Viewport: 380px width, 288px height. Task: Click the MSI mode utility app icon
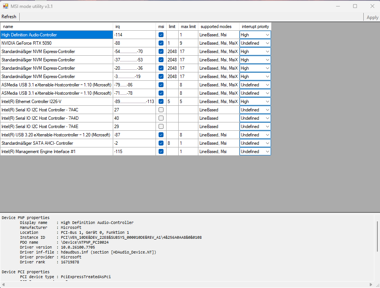(6, 6)
